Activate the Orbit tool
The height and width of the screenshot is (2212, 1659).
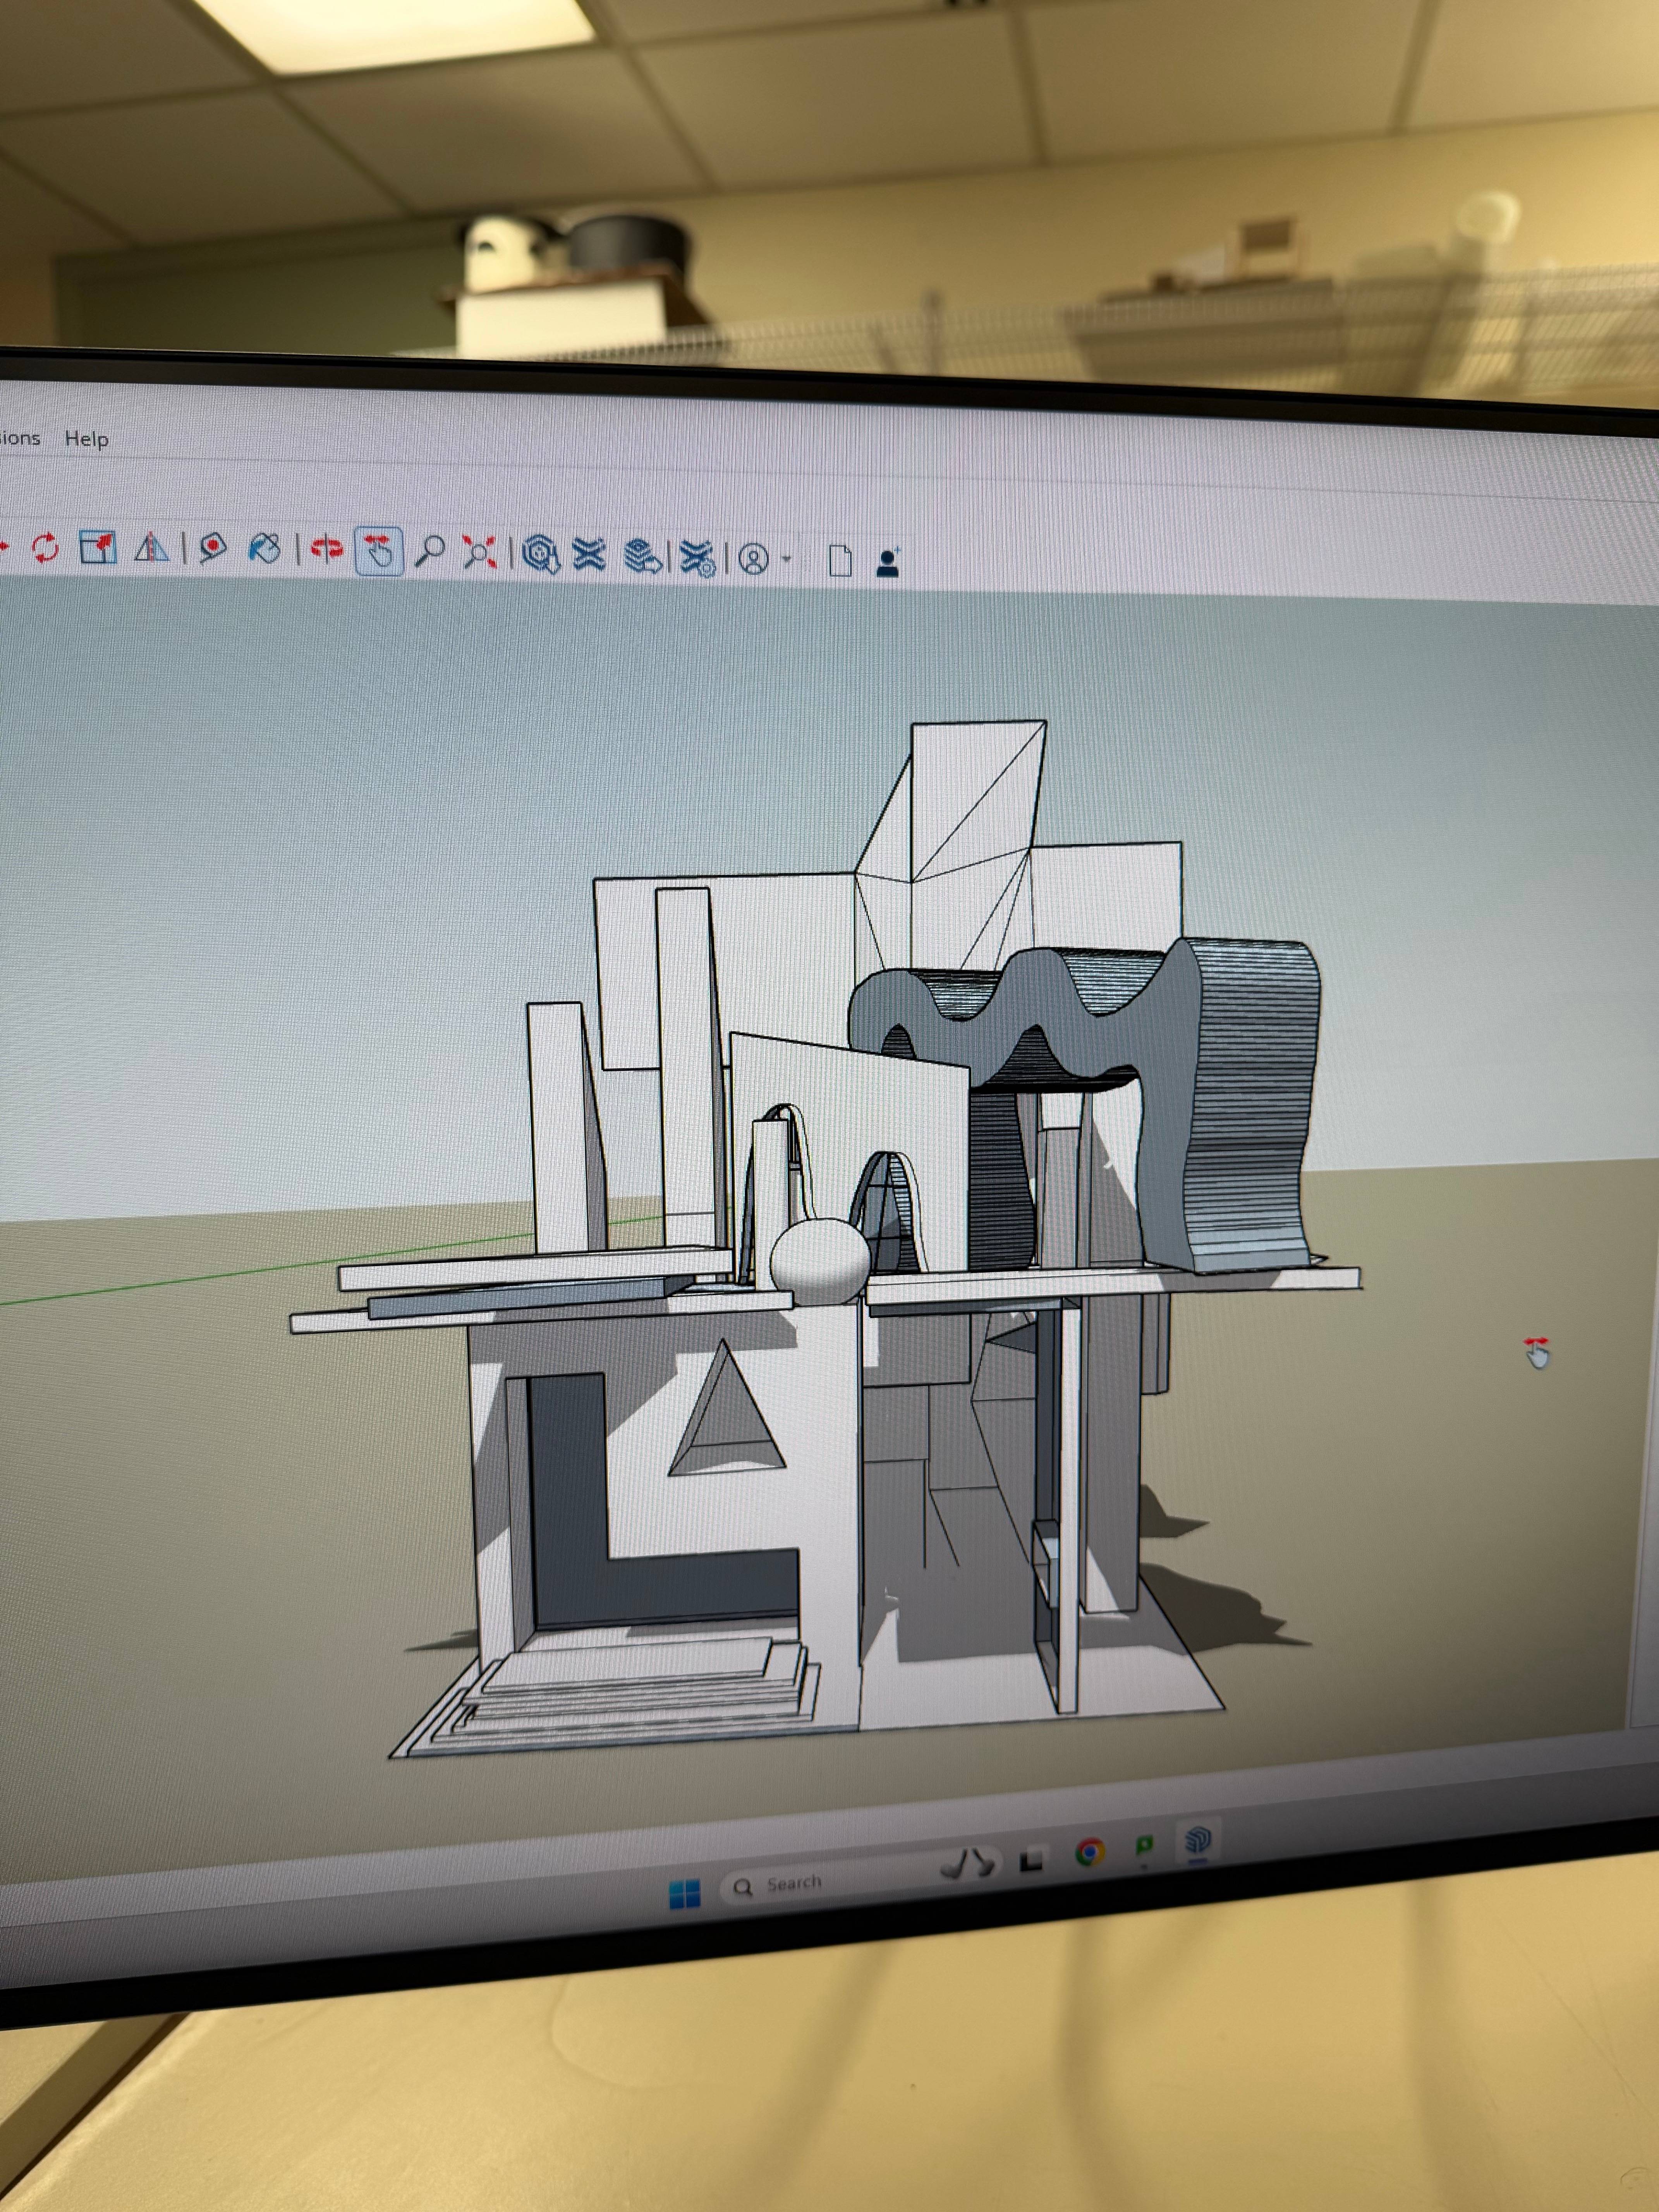tap(326, 549)
